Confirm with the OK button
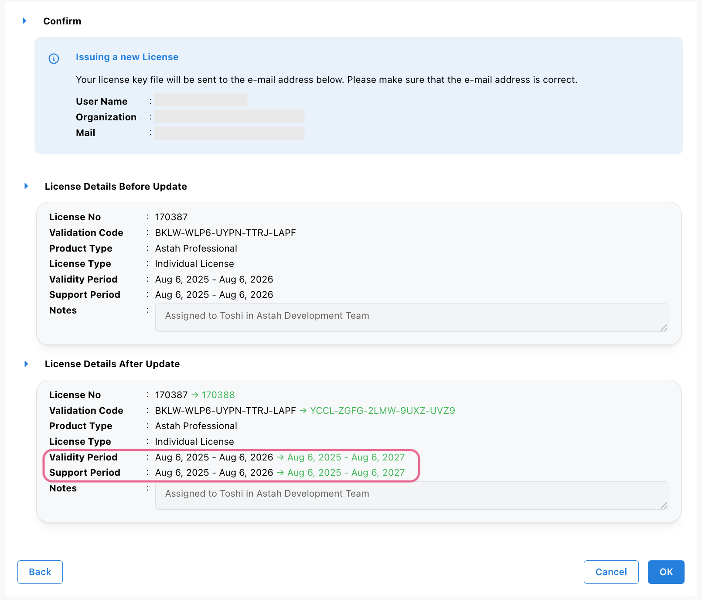Image resolution: width=702 pixels, height=600 pixels. point(666,572)
